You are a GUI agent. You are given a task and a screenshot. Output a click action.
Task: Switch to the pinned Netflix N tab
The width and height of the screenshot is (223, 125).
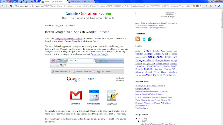(x=32, y=2)
